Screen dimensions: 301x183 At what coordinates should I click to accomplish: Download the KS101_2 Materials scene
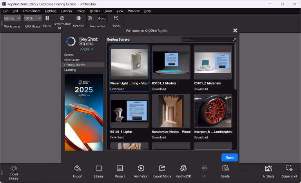coord(201,89)
